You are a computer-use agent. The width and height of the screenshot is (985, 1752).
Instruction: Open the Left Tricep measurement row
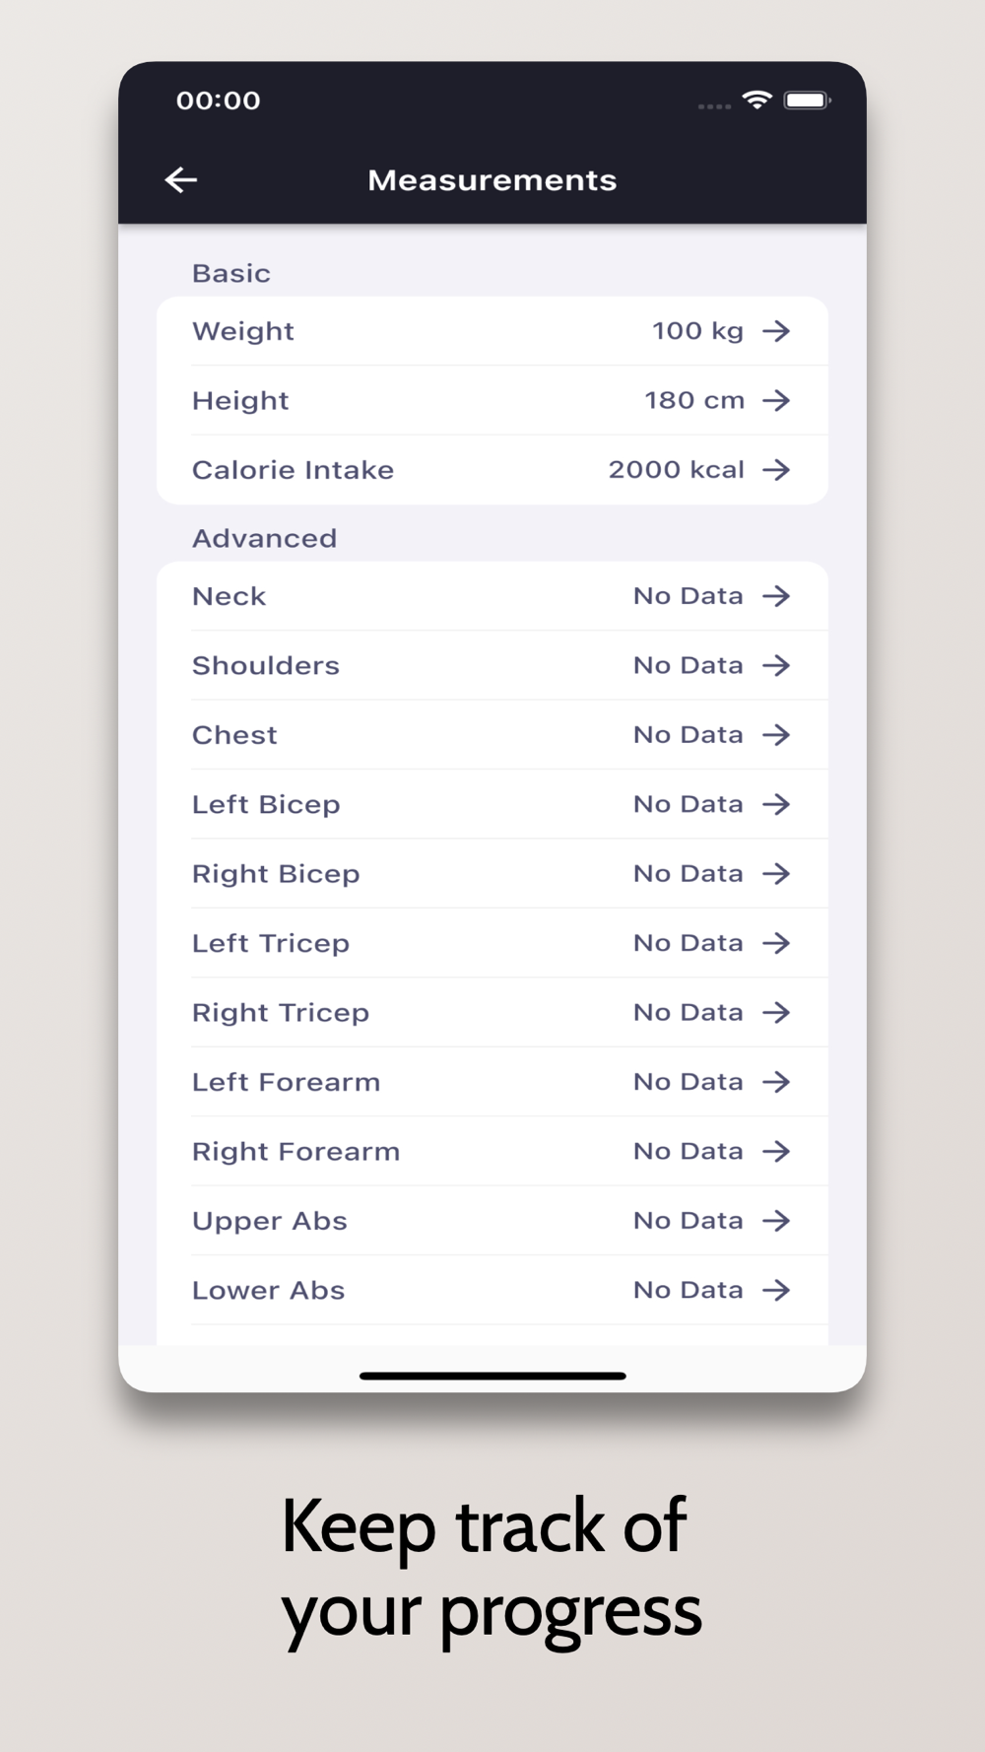point(491,943)
